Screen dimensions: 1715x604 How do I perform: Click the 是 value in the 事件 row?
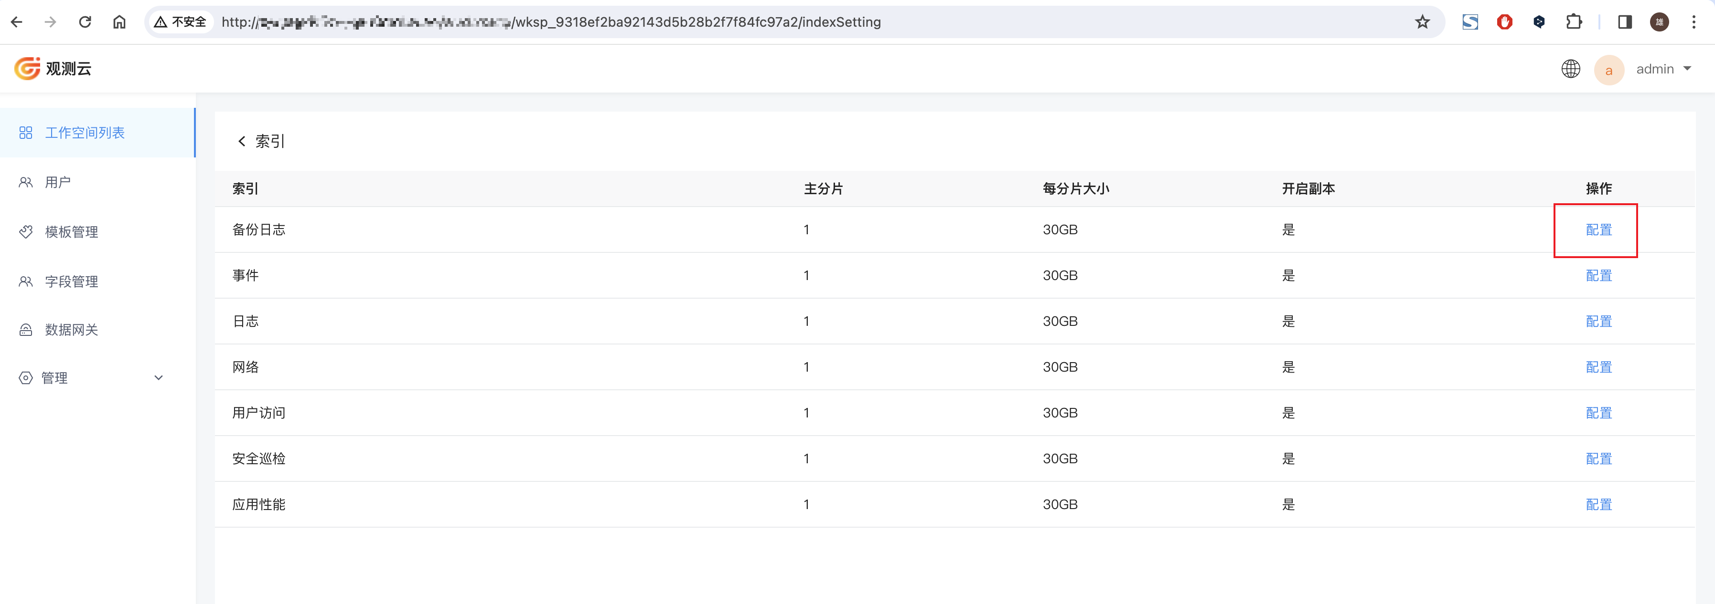tap(1288, 275)
